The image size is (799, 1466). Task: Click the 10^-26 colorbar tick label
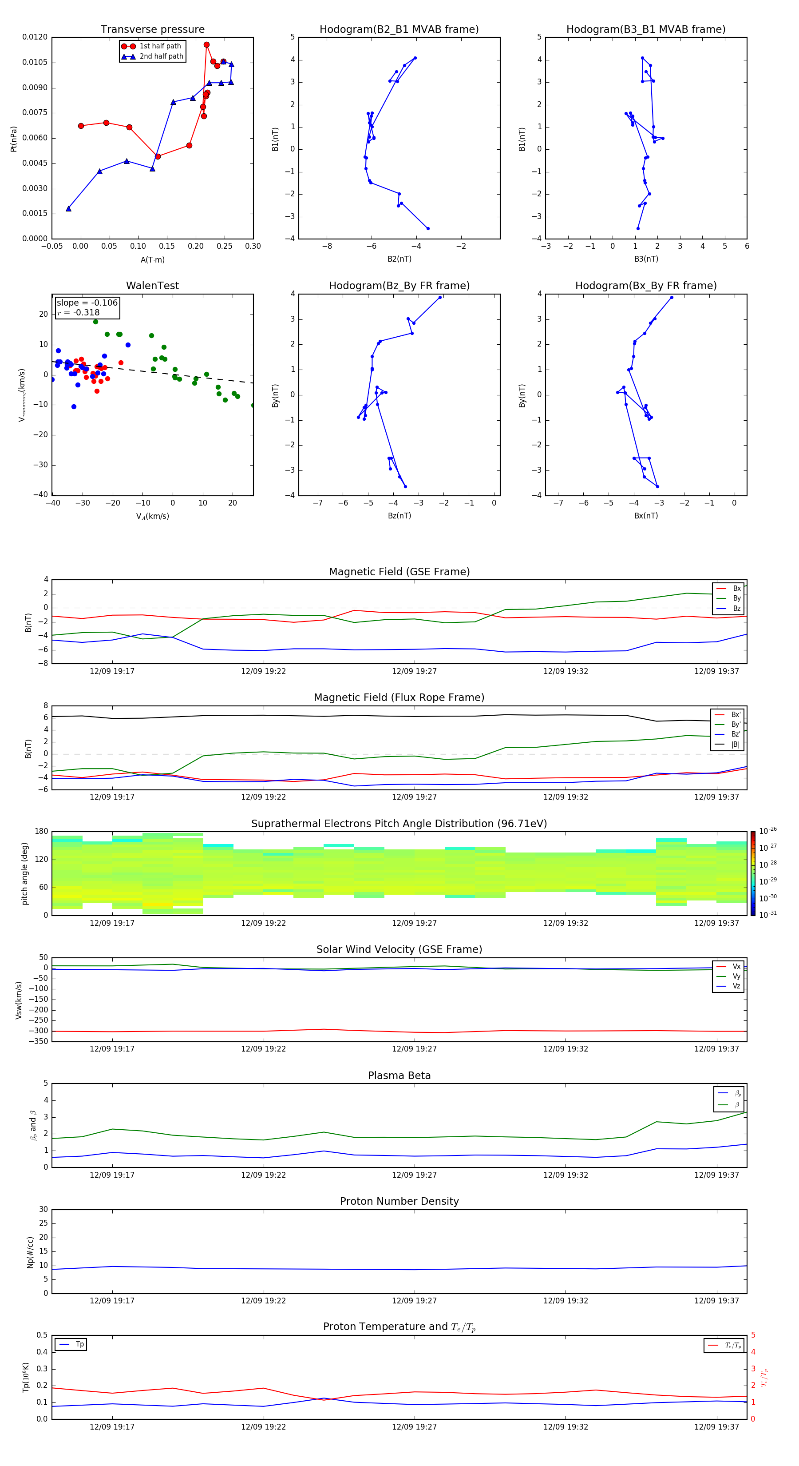pyautogui.click(x=768, y=831)
